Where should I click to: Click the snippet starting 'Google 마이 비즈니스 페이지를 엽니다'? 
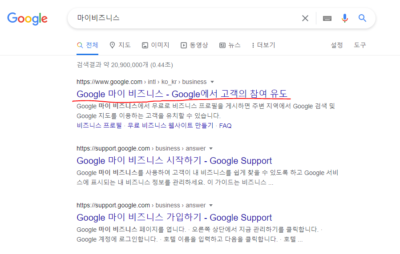coord(199,234)
